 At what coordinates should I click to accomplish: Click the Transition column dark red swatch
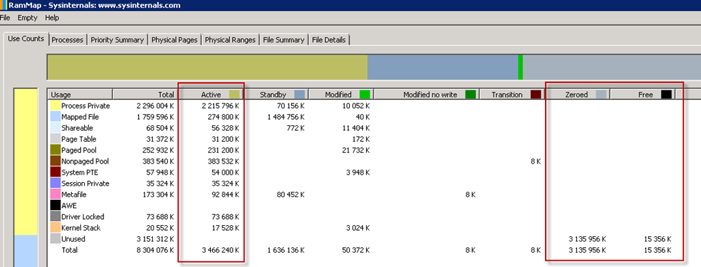(537, 94)
